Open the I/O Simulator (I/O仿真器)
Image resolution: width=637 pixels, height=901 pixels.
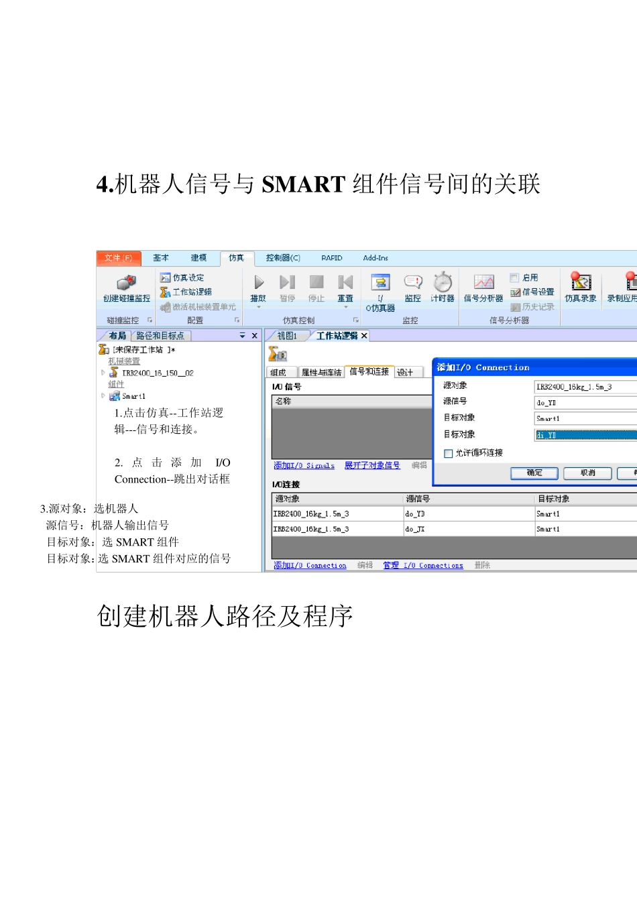pyautogui.click(x=380, y=293)
